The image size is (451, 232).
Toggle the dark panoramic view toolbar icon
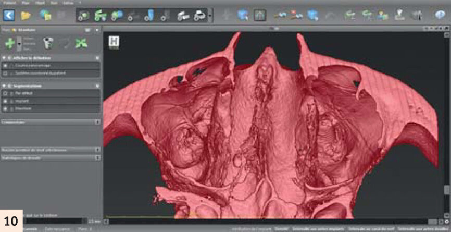click(x=260, y=15)
